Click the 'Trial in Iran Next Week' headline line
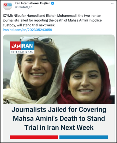117x143 pixels. point(59,127)
